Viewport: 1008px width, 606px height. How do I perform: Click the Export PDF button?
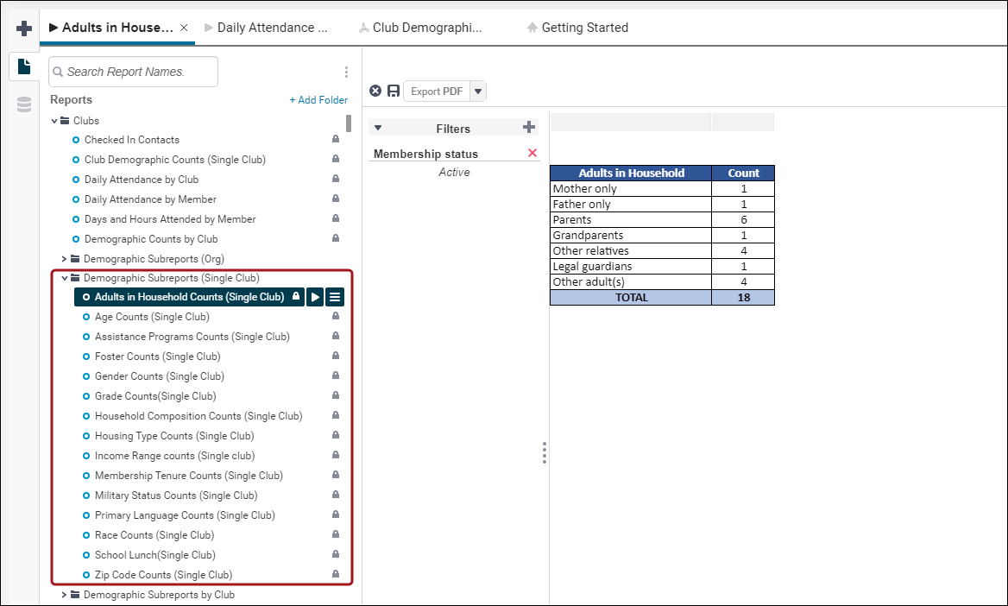coord(437,92)
